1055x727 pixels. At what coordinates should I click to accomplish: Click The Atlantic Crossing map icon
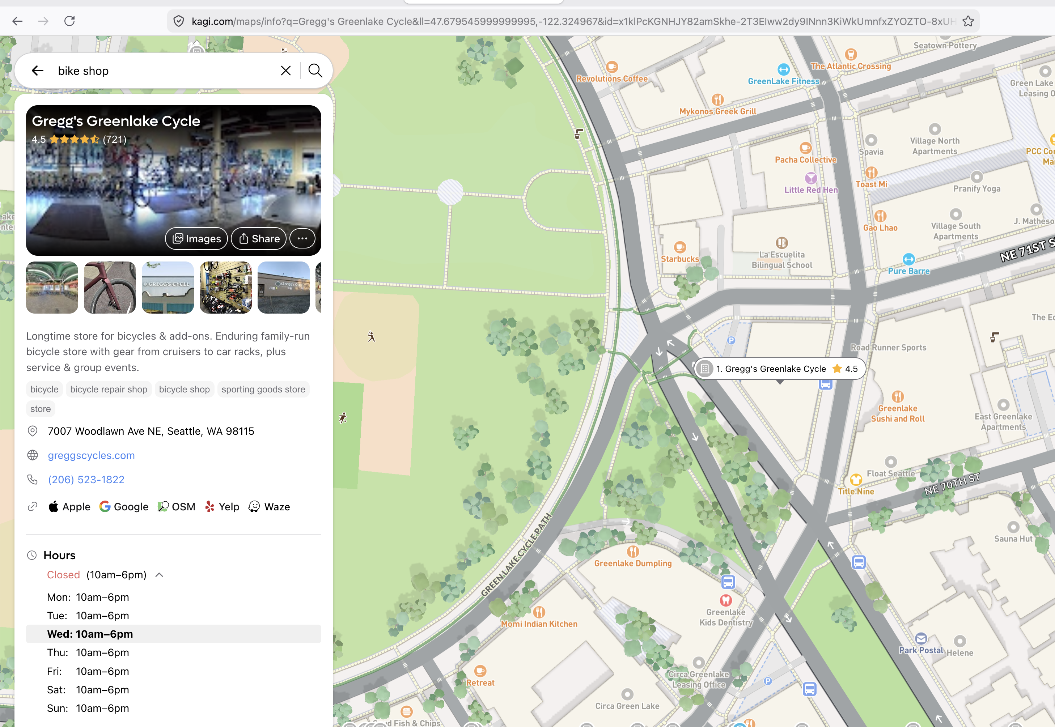click(851, 54)
